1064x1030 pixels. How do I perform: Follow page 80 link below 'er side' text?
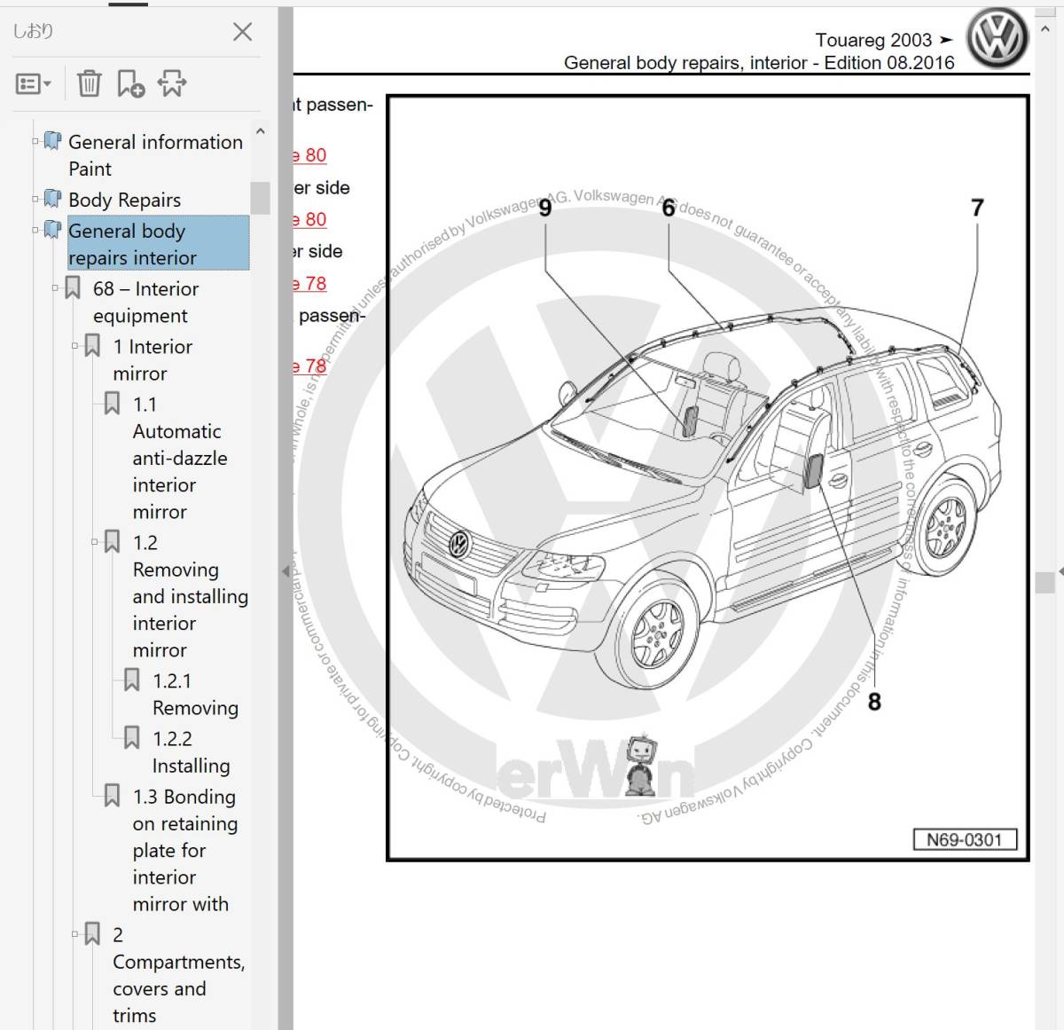(x=310, y=219)
